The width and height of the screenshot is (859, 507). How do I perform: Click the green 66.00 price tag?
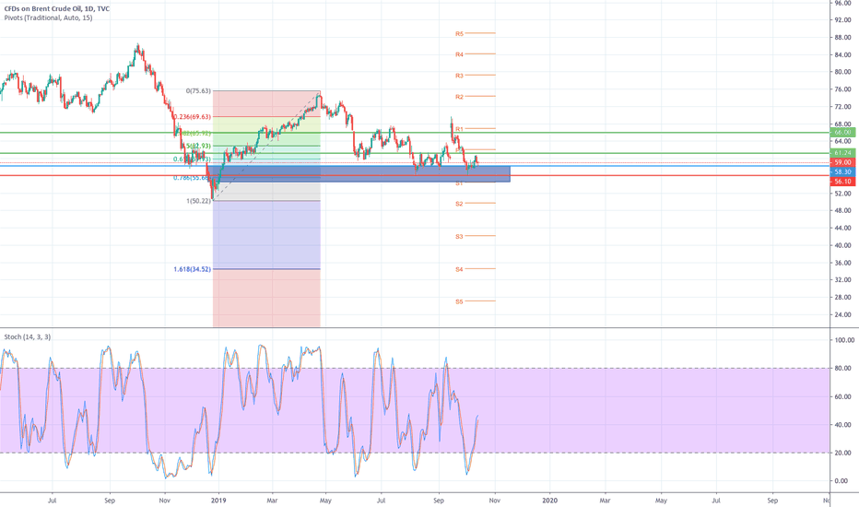tap(842, 133)
